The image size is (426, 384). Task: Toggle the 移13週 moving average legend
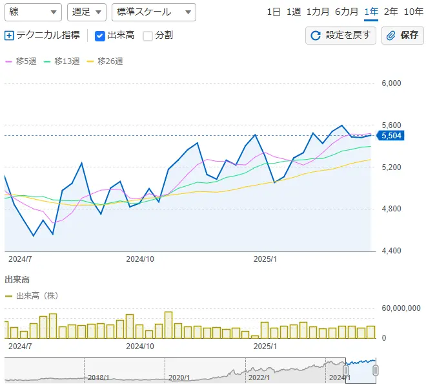click(62, 61)
